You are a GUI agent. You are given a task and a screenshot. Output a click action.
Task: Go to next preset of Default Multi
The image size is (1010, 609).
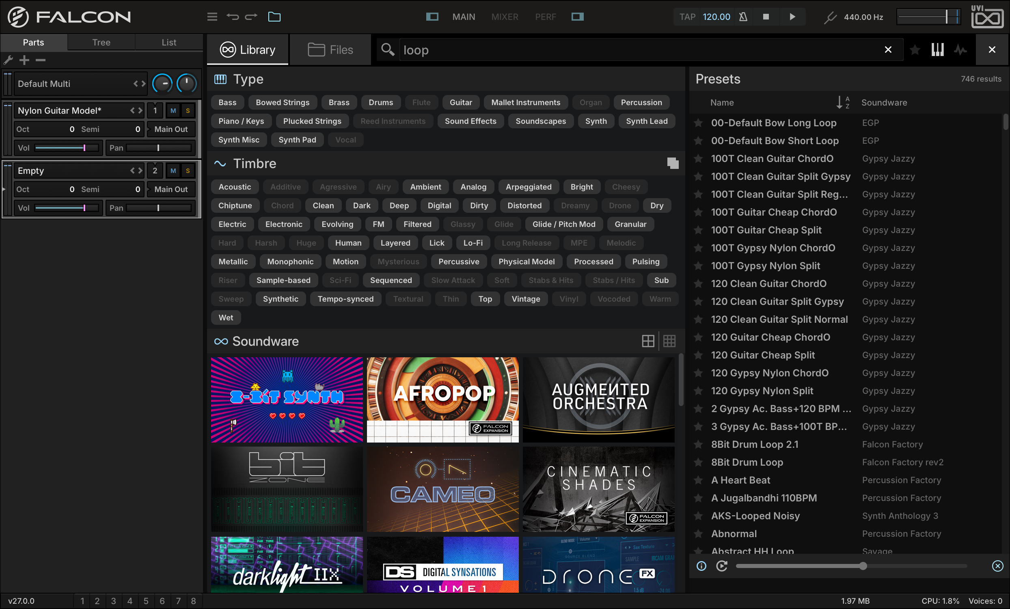143,84
